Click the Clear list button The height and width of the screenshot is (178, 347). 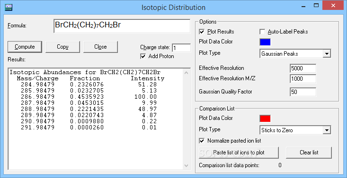309,153
